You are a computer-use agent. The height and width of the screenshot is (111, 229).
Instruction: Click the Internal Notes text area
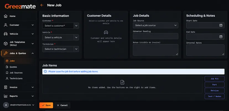point(205,50)
